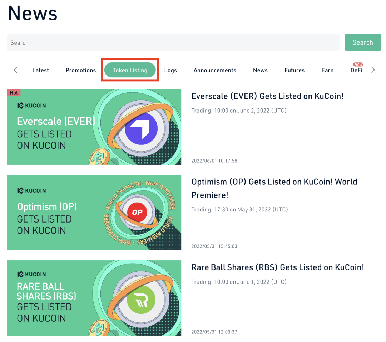Click the Hot badge on Everscale banner

(x=14, y=93)
